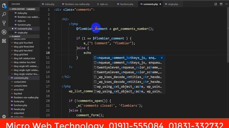Click the 1 UNSAVED badge

(x=31, y=9)
